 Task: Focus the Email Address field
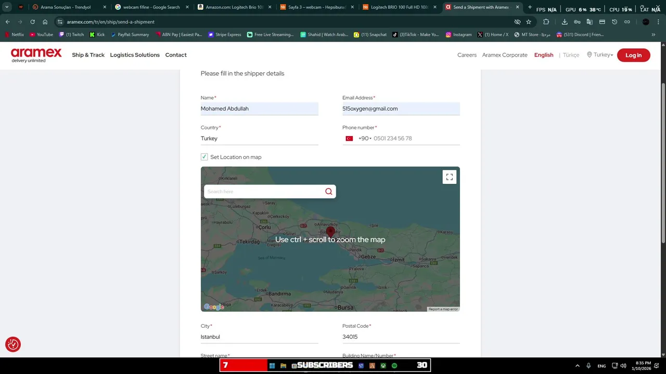point(401,109)
